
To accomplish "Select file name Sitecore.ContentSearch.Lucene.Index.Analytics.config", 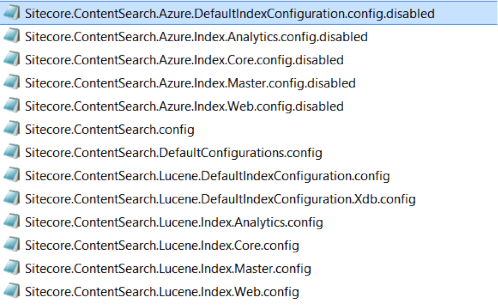I will pyautogui.click(x=174, y=223).
